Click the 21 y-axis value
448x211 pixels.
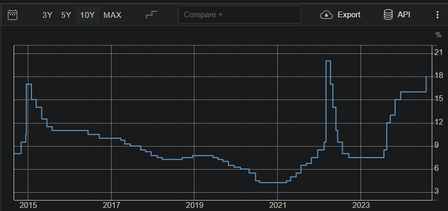(x=439, y=52)
